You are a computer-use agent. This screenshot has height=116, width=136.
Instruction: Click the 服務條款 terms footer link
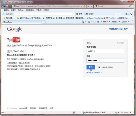(33, 108)
